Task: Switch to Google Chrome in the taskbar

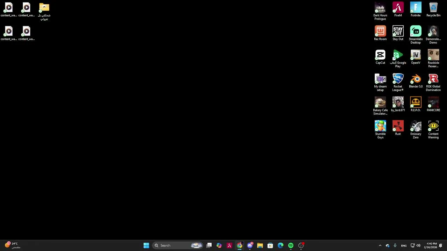Action: pos(240,245)
